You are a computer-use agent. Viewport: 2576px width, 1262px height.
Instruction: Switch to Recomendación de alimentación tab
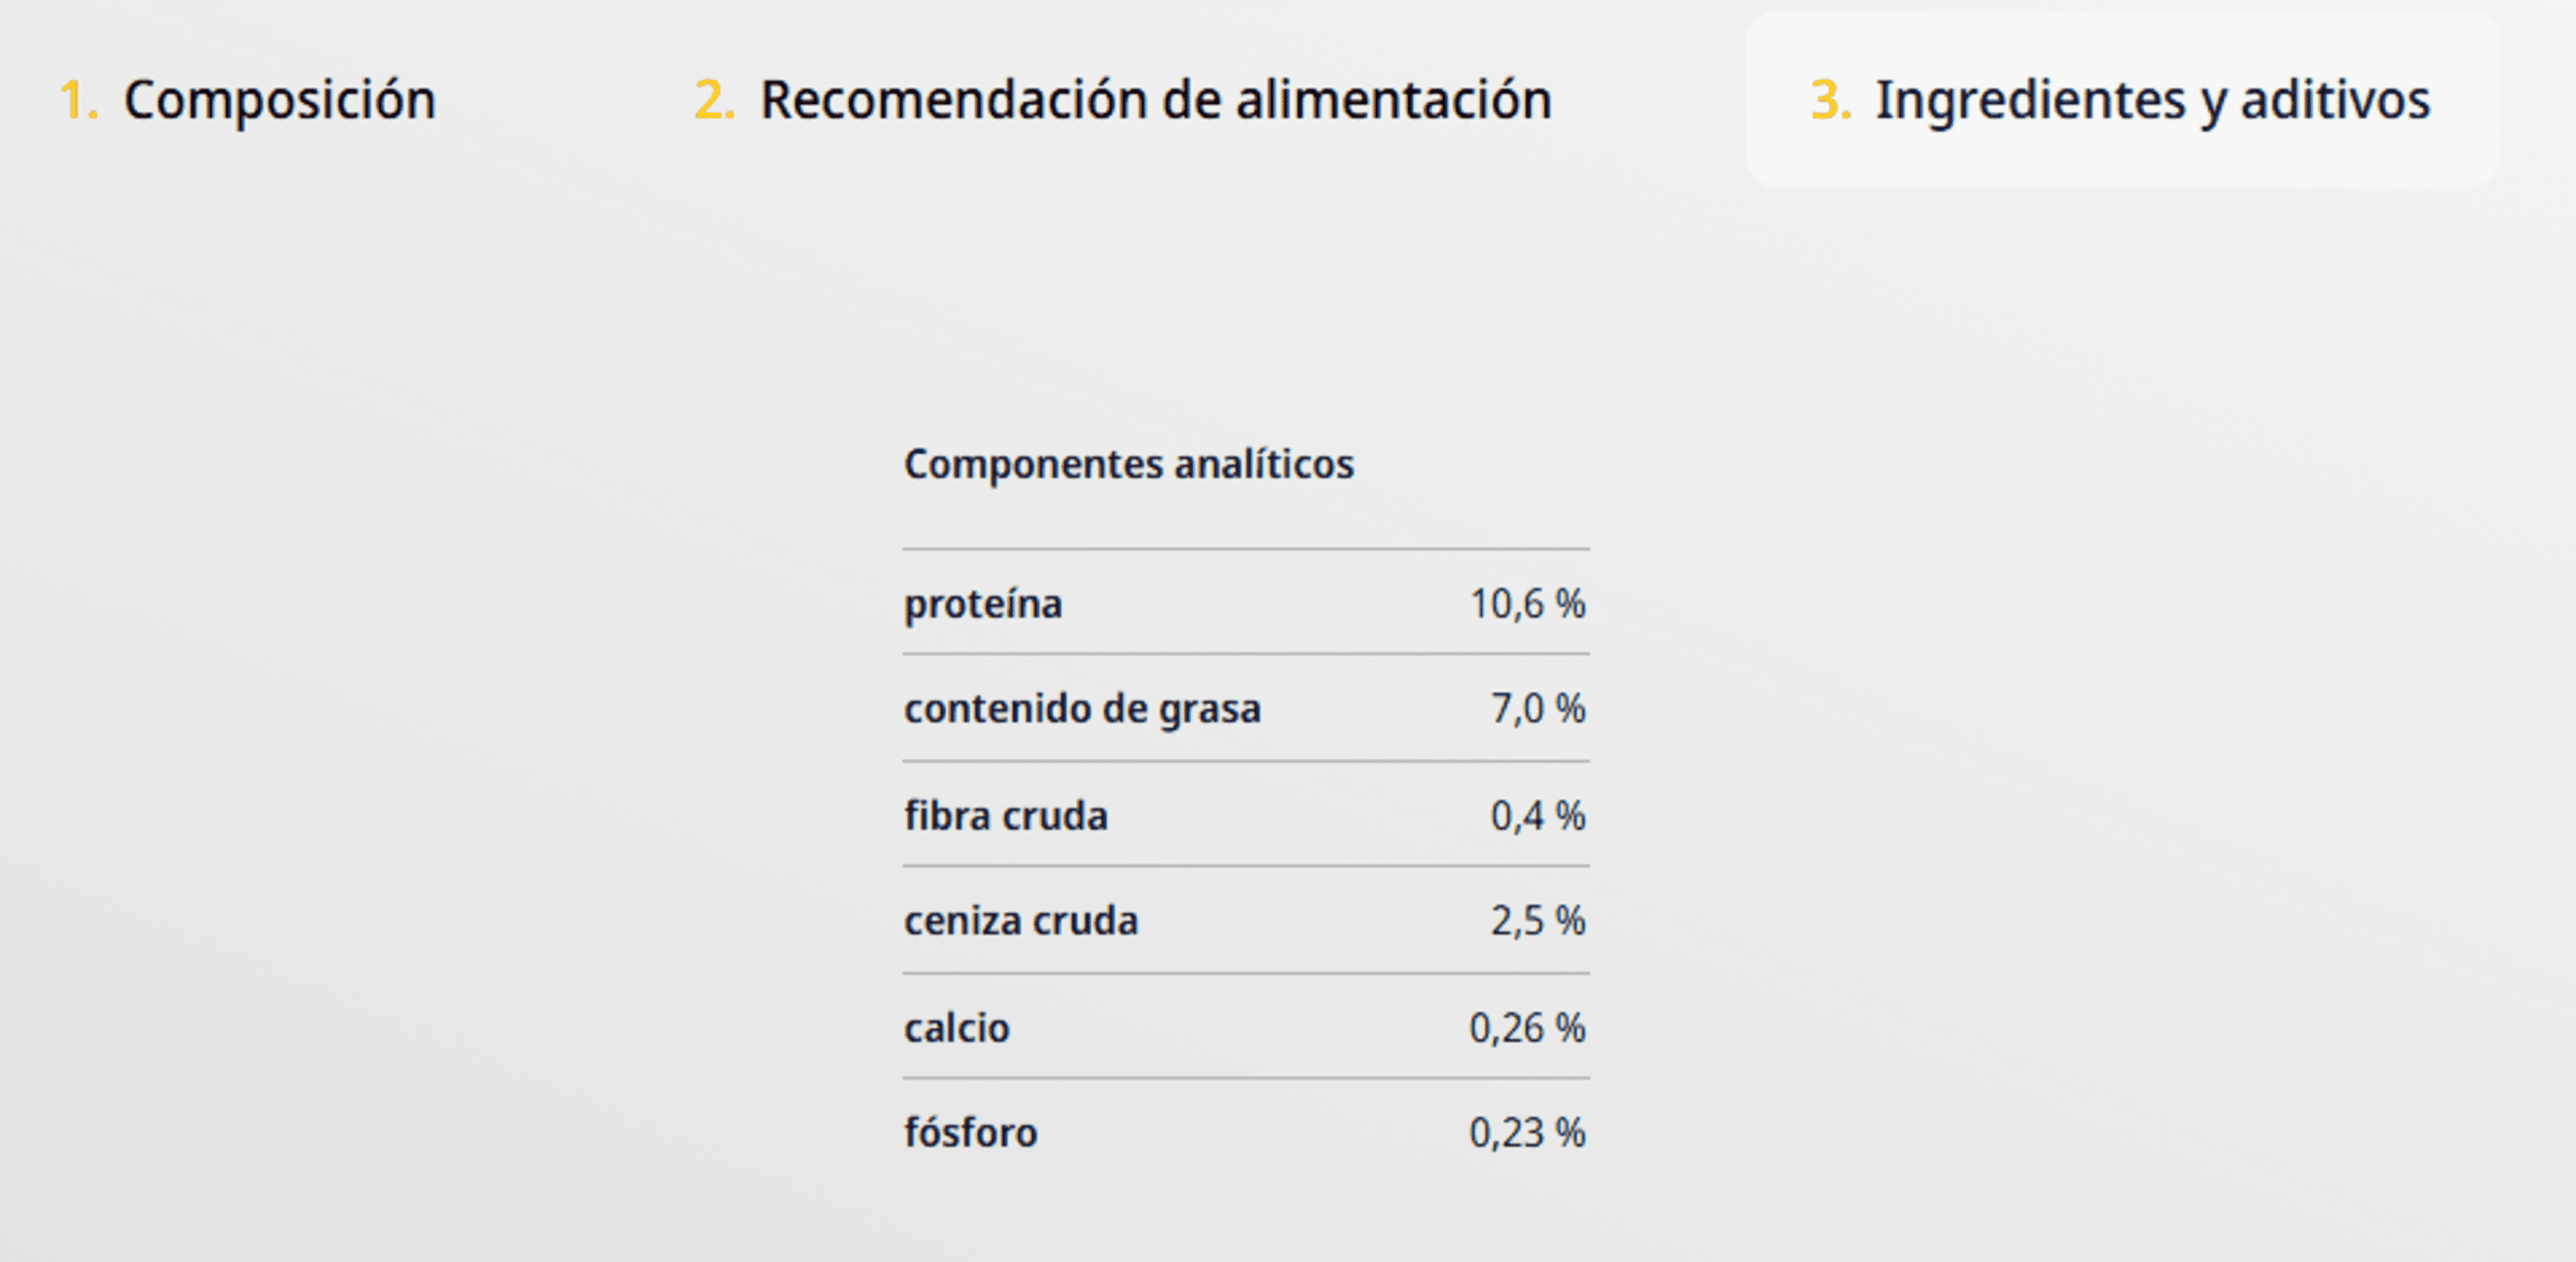tap(1122, 100)
